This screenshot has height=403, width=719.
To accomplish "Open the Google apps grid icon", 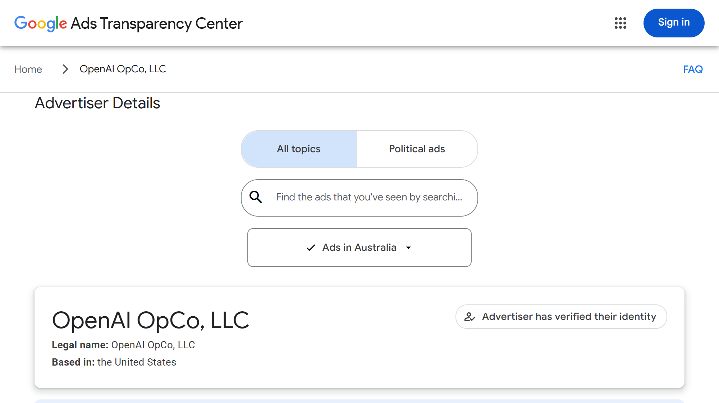I will point(620,23).
